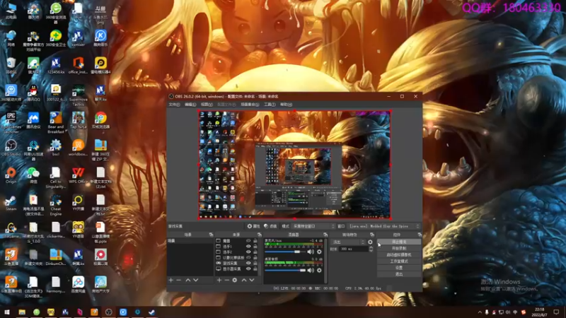Toggle lock for 游戏采集 source
The image size is (566, 318).
(x=255, y=263)
